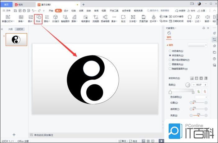This screenshot has height=143, width=218.
Task: Select 图片或纹理填充 radio option
Action: (x=170, y=60)
